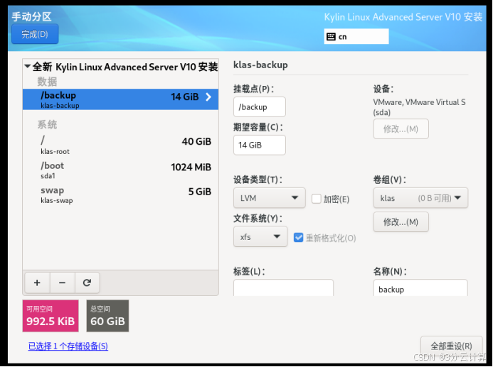The width and height of the screenshot is (493, 367).
Task: Click the 标签(L) label input field
Action: (x=283, y=288)
